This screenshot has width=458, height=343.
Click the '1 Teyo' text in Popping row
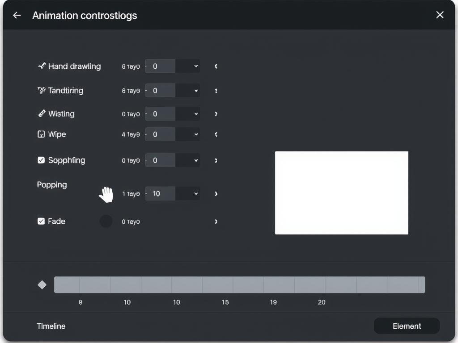(x=131, y=194)
